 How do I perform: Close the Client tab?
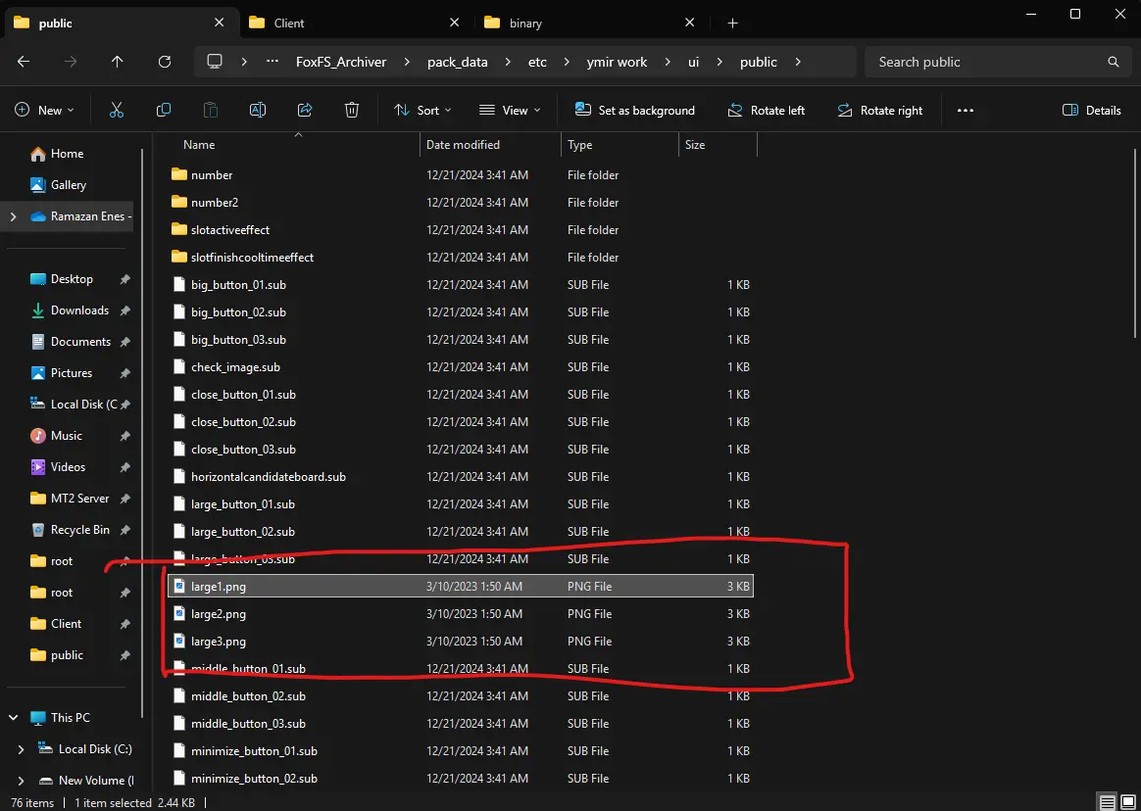coord(454,23)
